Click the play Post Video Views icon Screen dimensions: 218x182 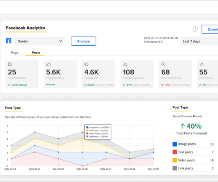tap(163, 64)
